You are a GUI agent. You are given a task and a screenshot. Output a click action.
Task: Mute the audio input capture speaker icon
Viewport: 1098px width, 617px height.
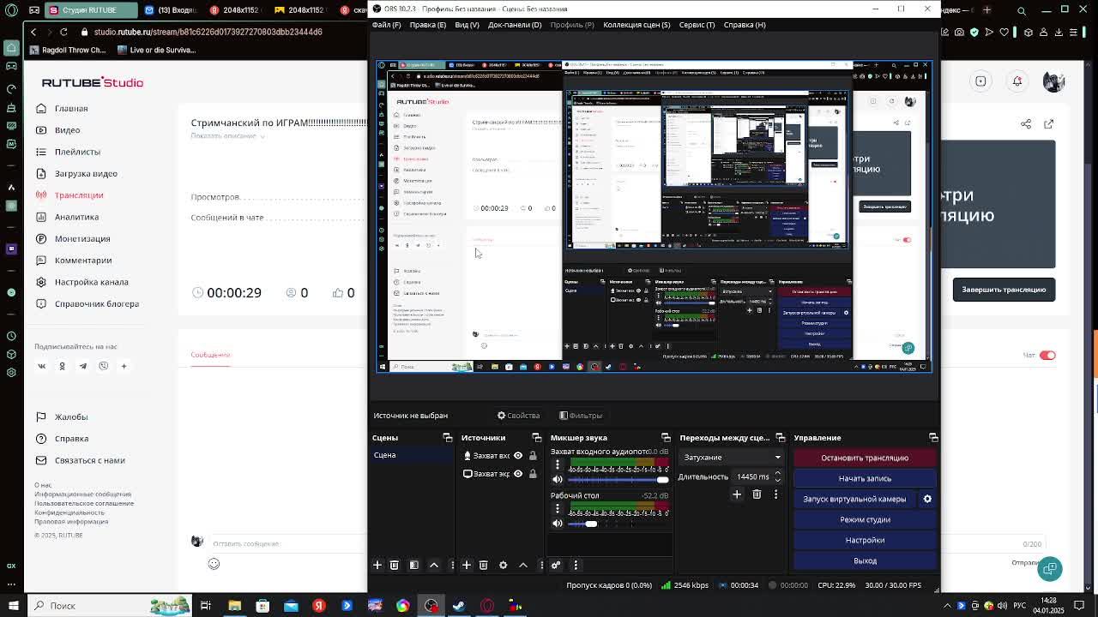pyautogui.click(x=558, y=480)
